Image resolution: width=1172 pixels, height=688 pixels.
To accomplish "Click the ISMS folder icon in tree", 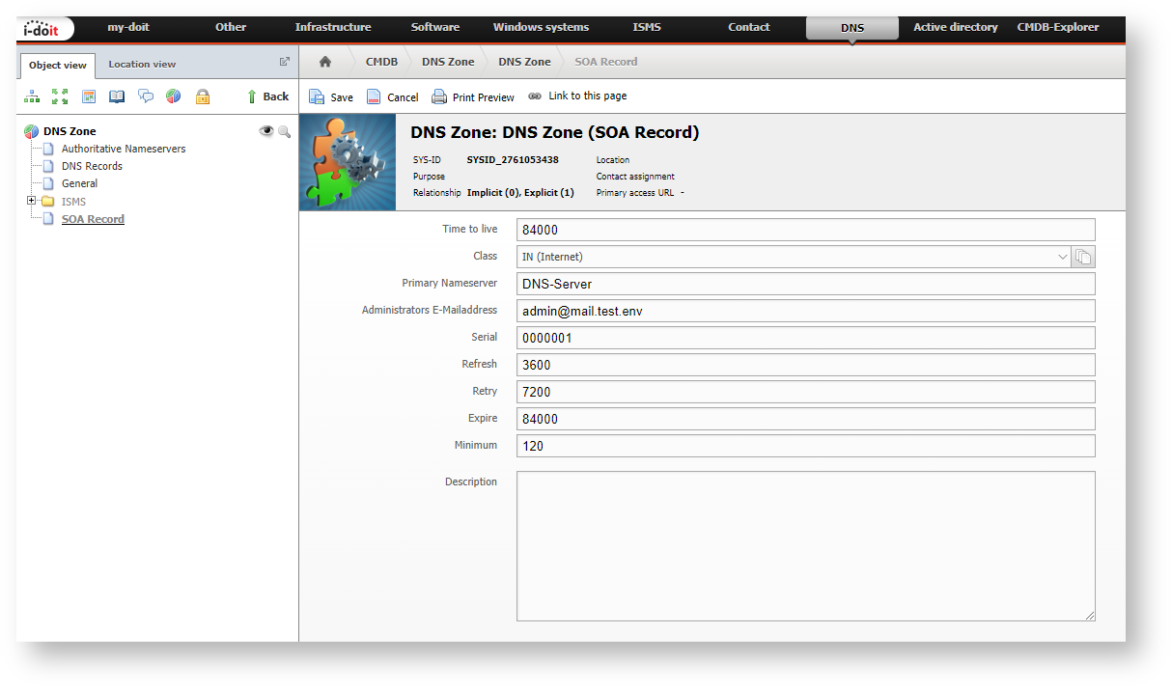I will (x=47, y=202).
